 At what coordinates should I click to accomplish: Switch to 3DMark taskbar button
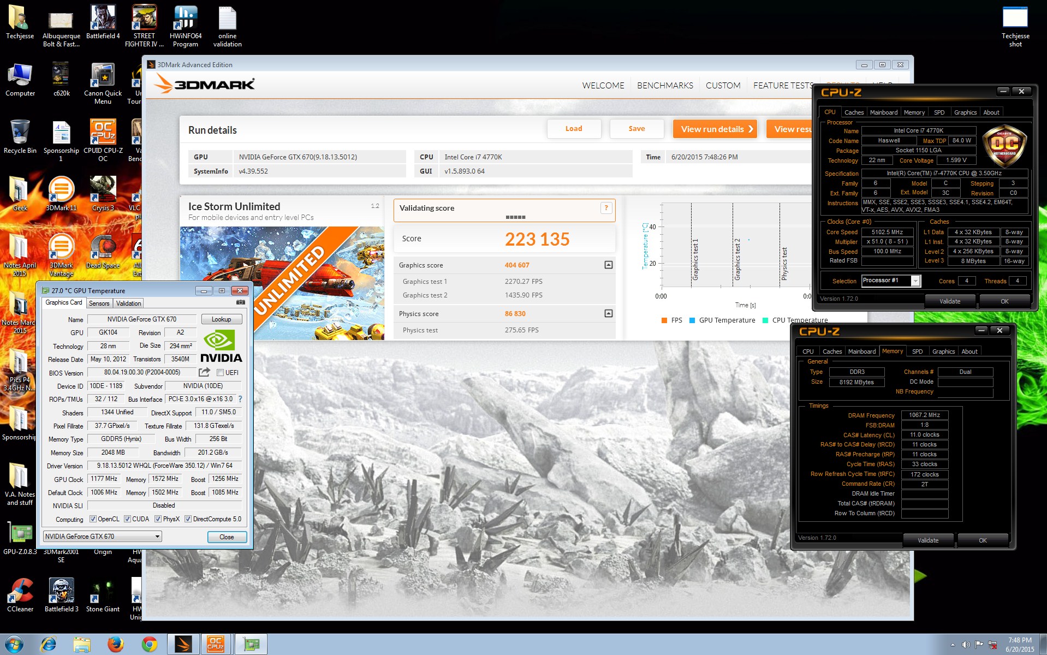tap(183, 645)
